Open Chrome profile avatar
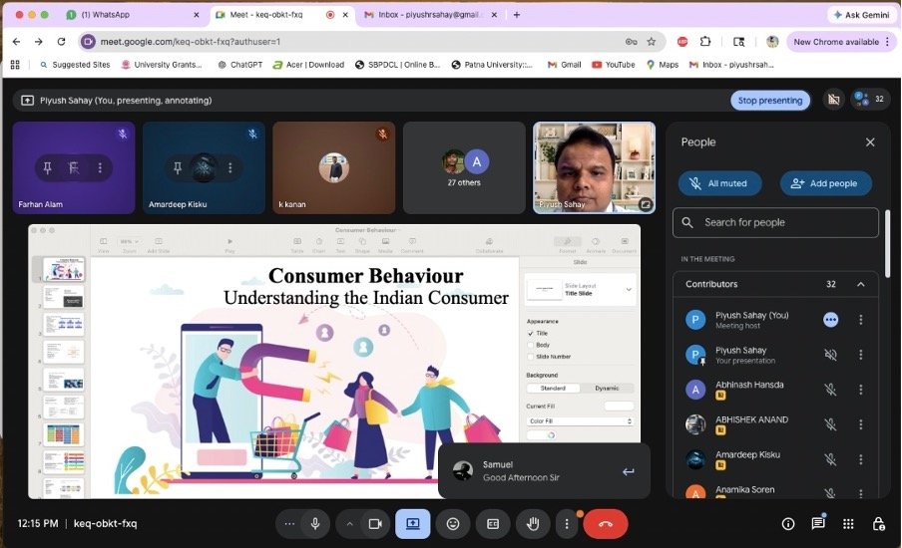Image resolution: width=902 pixels, height=548 pixels. [772, 42]
